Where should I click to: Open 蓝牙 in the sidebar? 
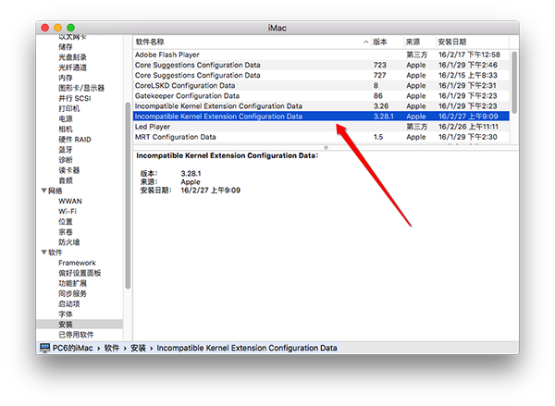66,150
